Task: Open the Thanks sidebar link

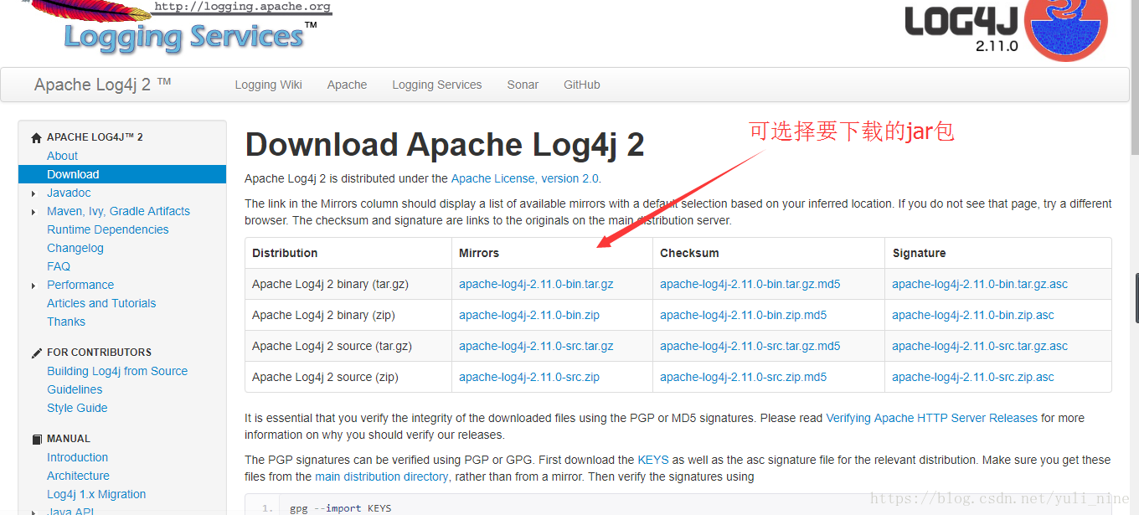Action: tap(66, 322)
